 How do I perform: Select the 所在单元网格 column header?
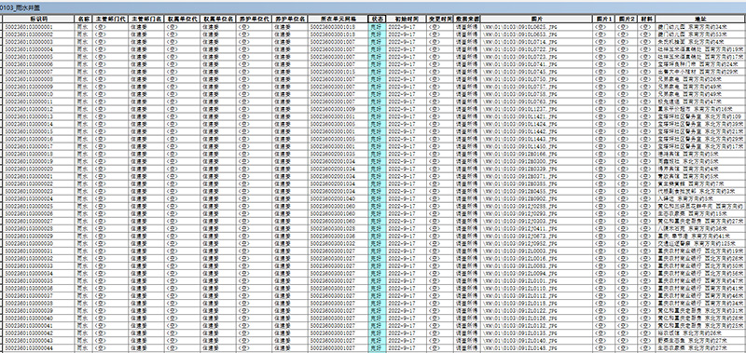[338, 19]
